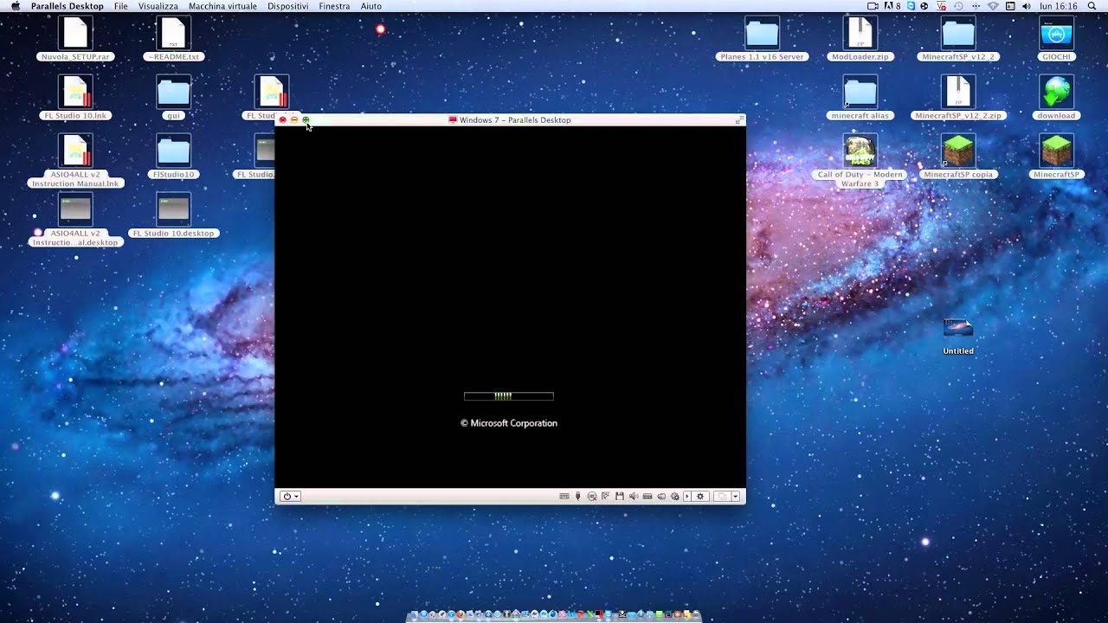Screen dimensions: 1108x623
Task: Click the gear with badge icon in Parallels status bar
Action: pos(675,497)
